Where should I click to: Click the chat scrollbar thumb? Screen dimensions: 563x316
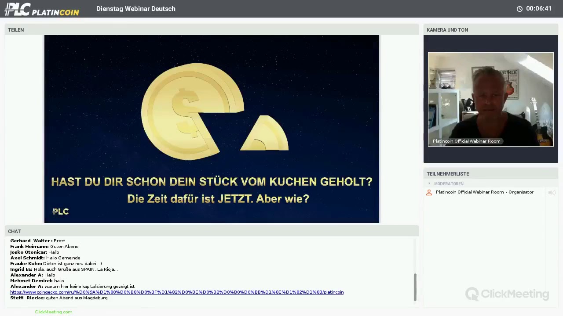tap(415, 287)
